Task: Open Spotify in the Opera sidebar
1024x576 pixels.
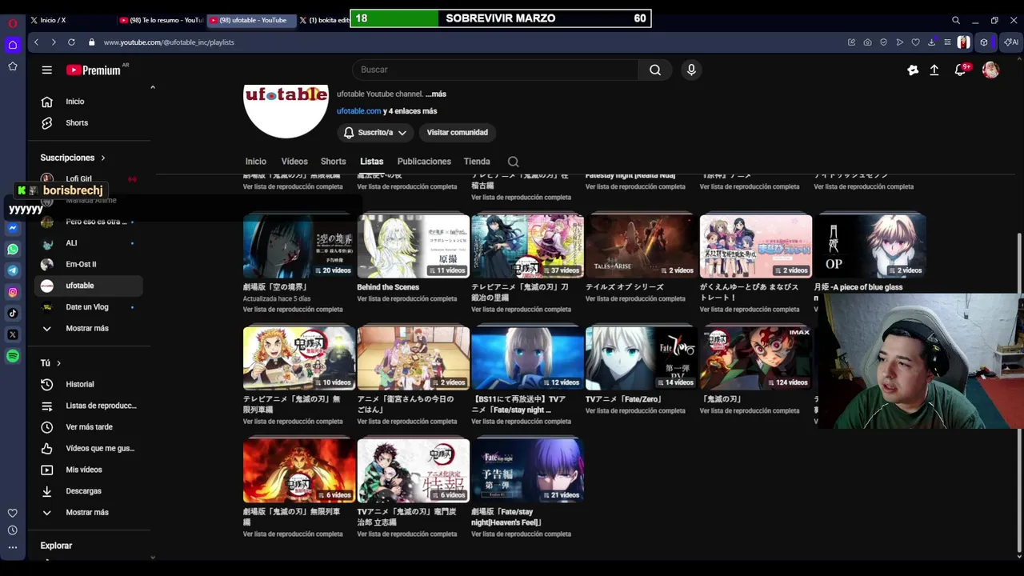Action: coord(13,356)
